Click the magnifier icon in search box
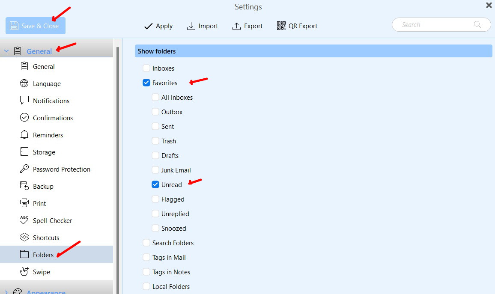The width and height of the screenshot is (495, 294). 477,24
